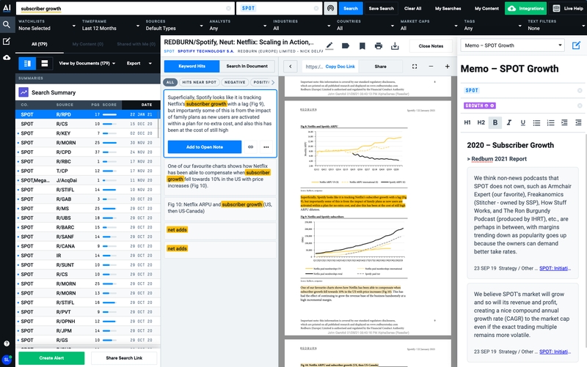Apply H1 heading format

[x=467, y=122]
